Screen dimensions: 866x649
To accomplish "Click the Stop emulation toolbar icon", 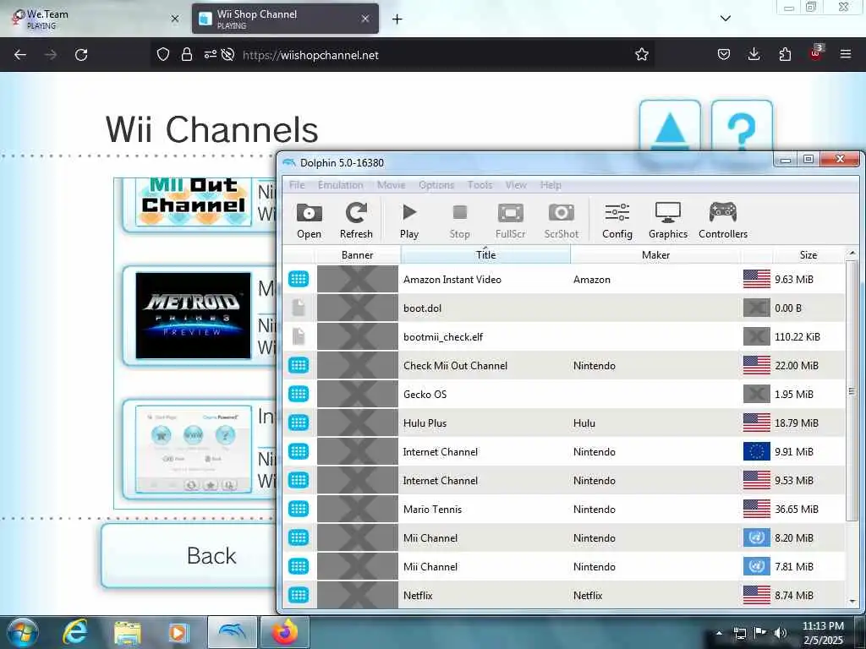I will point(459,221).
